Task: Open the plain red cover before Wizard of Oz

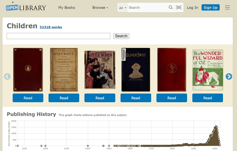Action: [172, 70]
